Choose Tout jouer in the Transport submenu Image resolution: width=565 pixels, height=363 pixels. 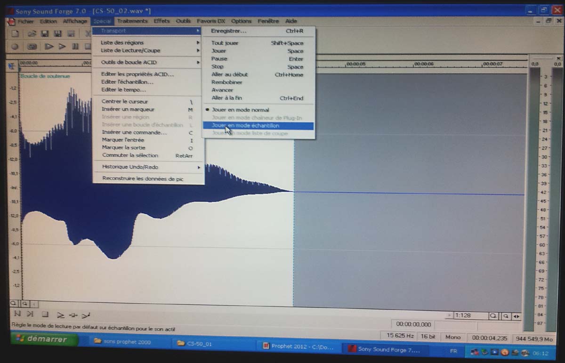258,43
